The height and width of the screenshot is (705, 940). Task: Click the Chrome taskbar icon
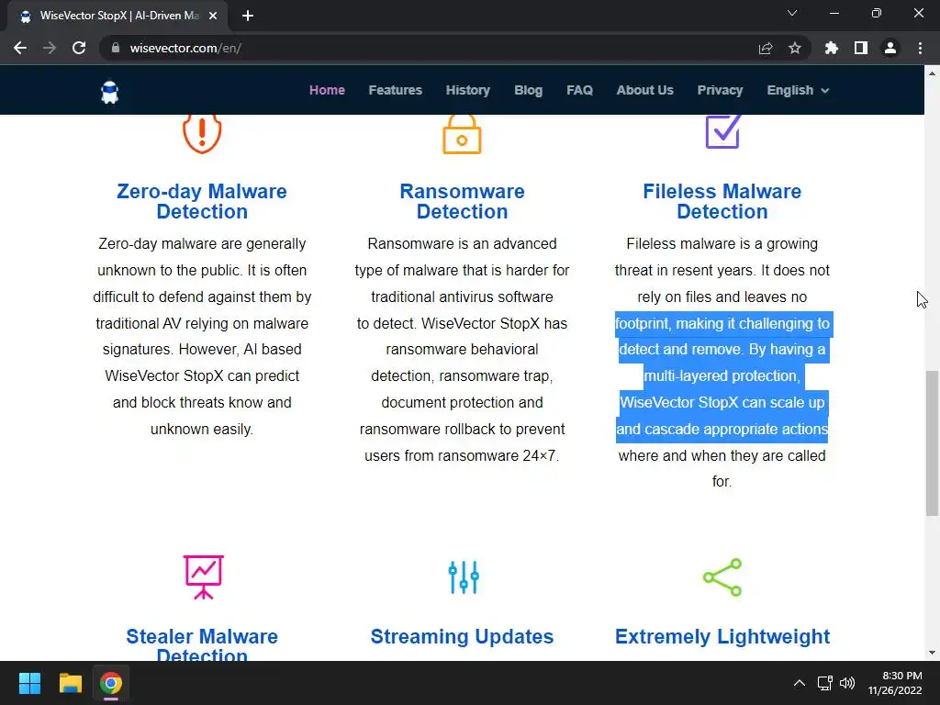[x=111, y=683]
